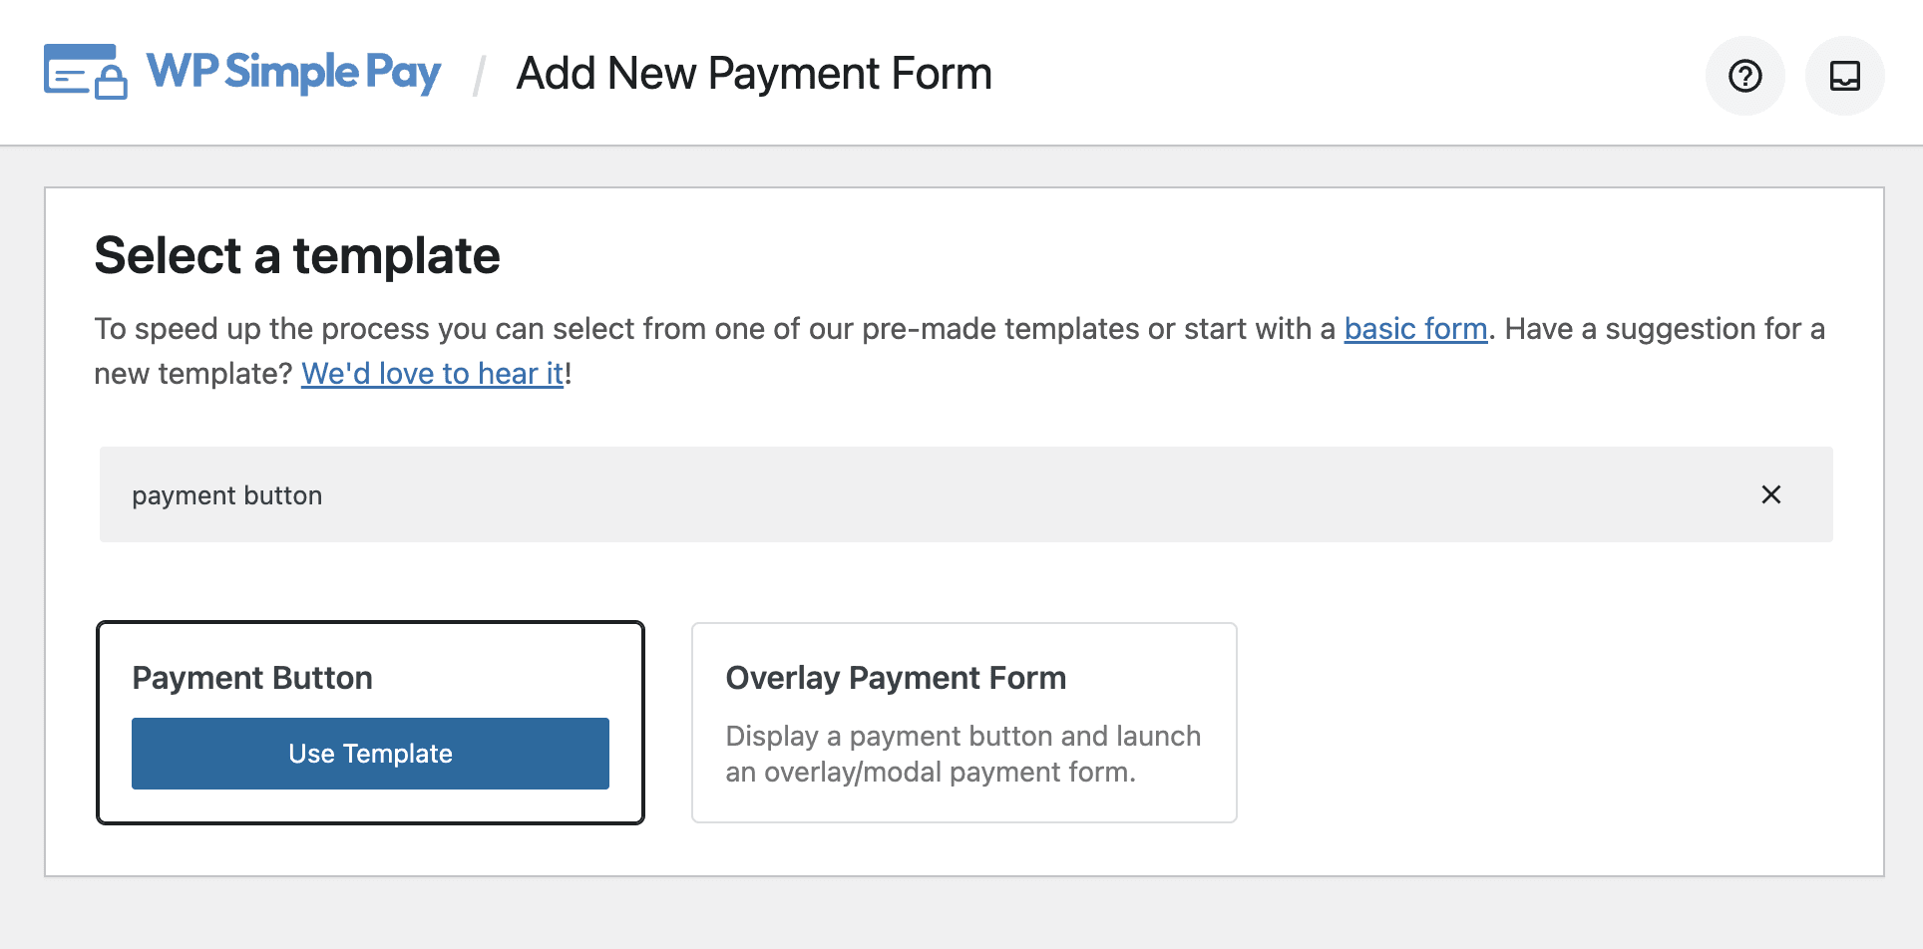Click the "Add New Payment Form" page title
This screenshot has width=1923, height=949.
click(754, 74)
